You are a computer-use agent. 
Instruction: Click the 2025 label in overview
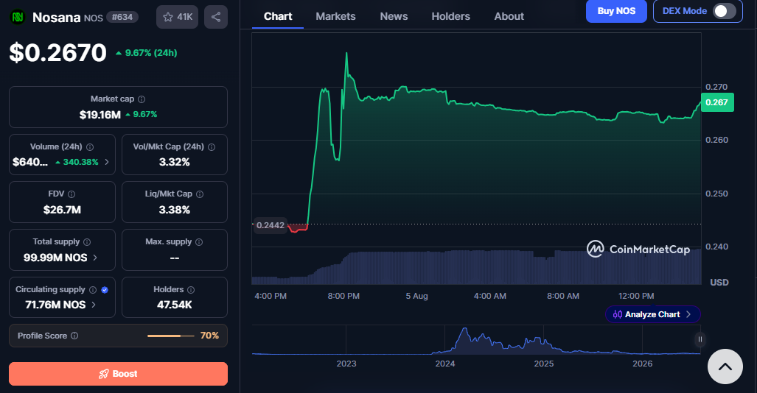(x=544, y=364)
